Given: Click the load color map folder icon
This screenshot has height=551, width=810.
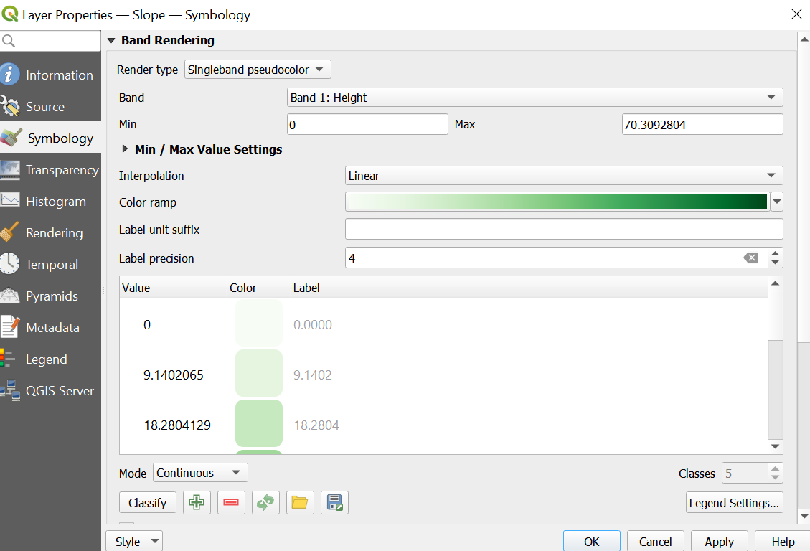Looking at the screenshot, I should point(300,502).
